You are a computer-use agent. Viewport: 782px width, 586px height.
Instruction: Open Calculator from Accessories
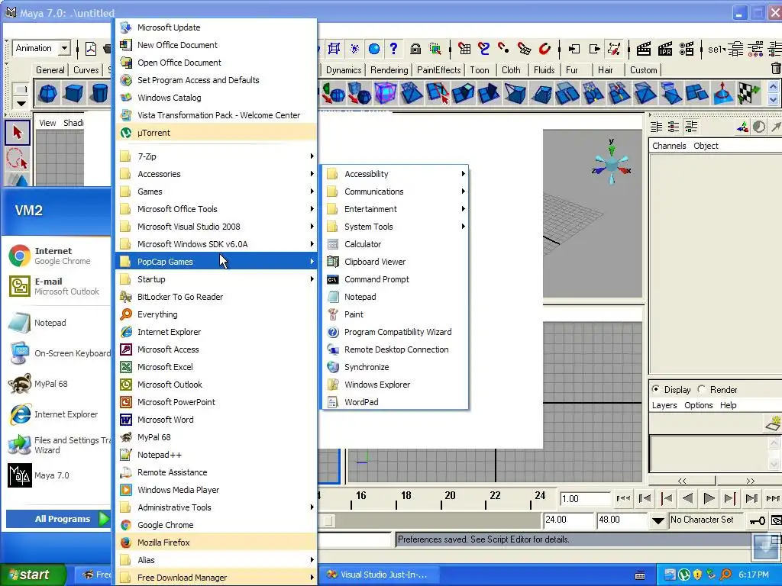[x=396, y=244]
